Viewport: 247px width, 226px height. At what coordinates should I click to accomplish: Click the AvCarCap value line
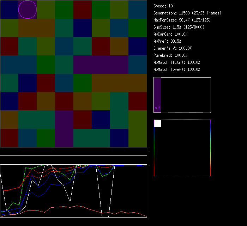pos(170,34)
